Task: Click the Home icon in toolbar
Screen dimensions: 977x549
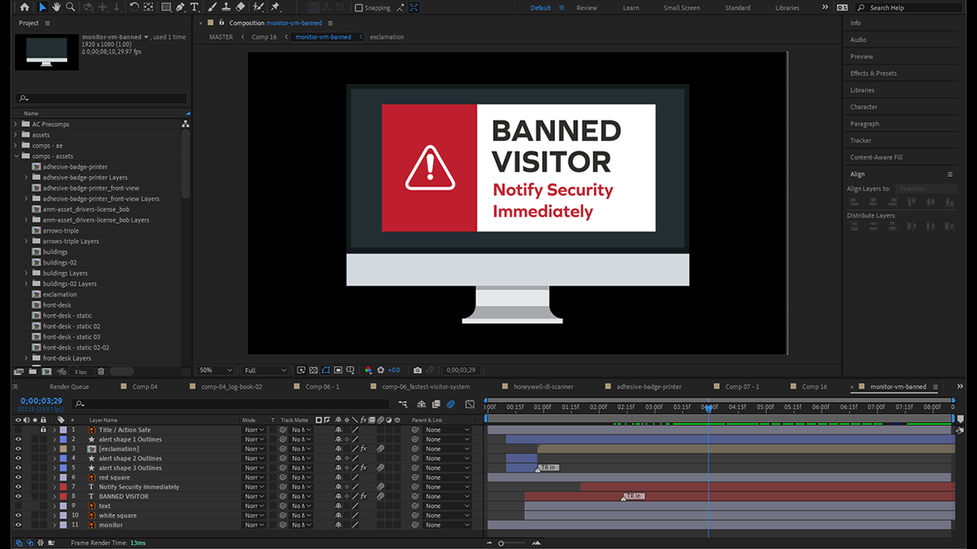Action: 24,7
